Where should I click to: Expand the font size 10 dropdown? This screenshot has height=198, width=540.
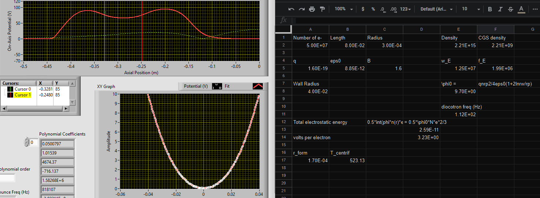pos(471,9)
